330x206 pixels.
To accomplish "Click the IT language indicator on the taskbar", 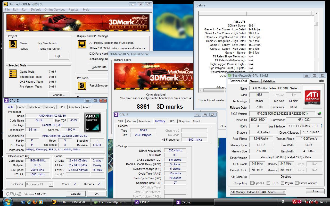I will coord(283,202).
